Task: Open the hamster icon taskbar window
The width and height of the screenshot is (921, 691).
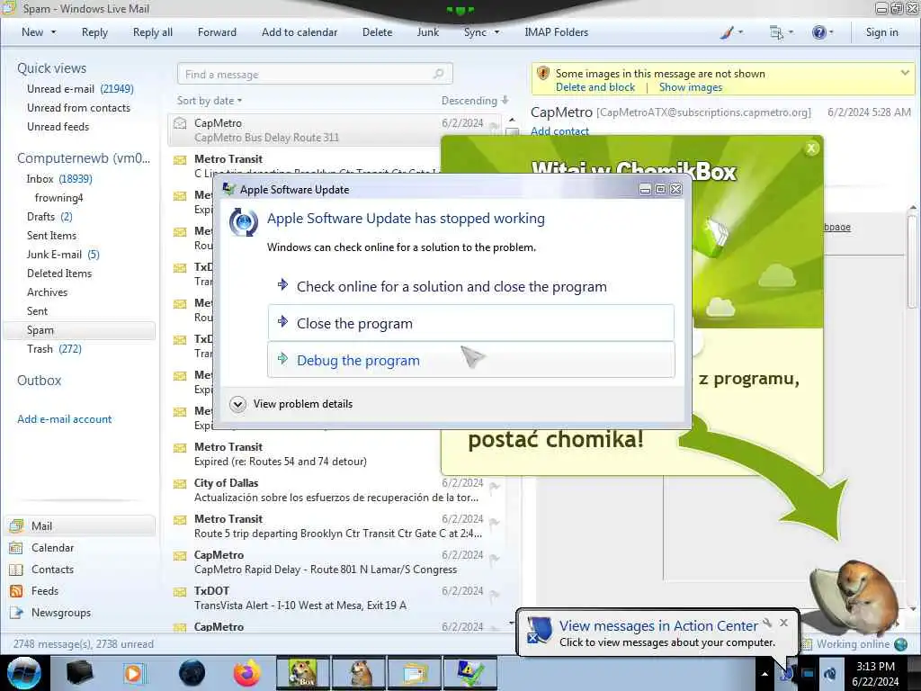Action: point(360,673)
